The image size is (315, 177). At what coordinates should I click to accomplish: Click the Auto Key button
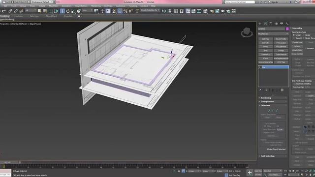[x=258, y=171]
